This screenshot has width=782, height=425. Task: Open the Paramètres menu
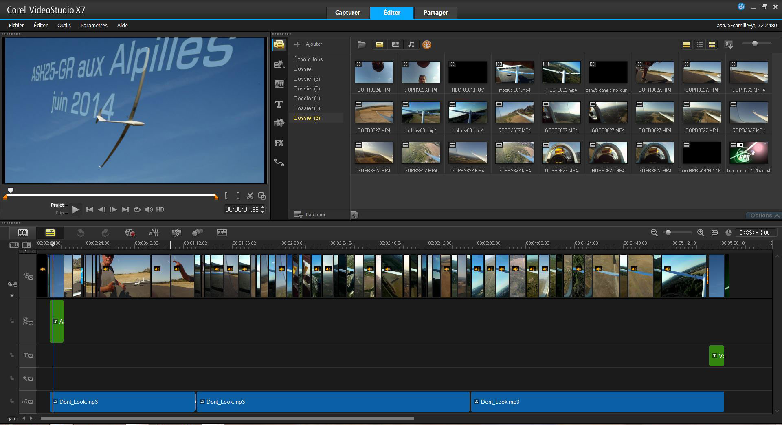click(94, 25)
